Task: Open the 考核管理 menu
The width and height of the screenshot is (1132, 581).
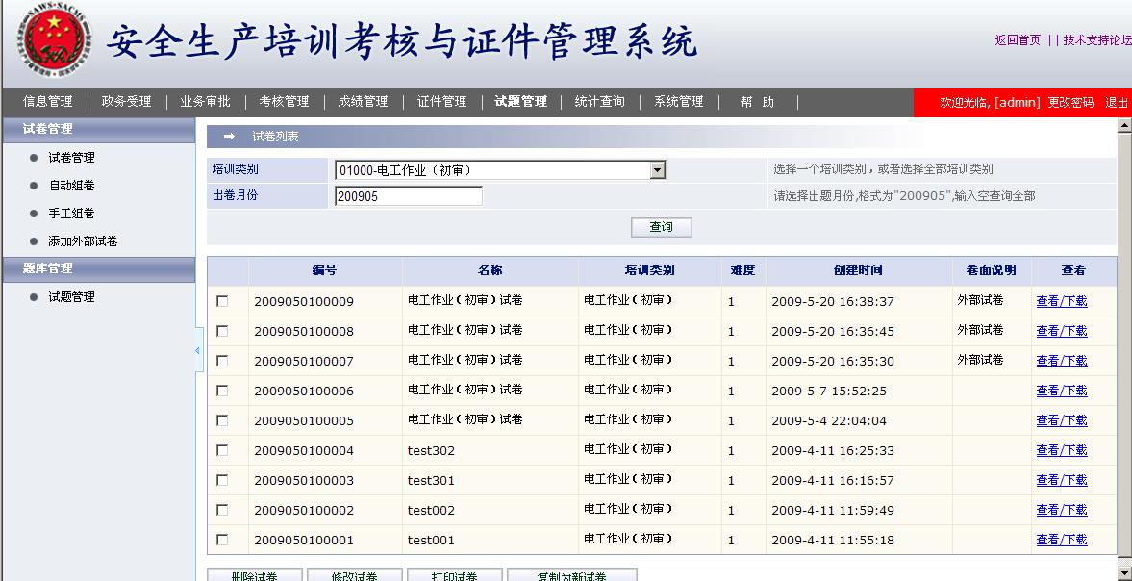Action: [x=284, y=102]
